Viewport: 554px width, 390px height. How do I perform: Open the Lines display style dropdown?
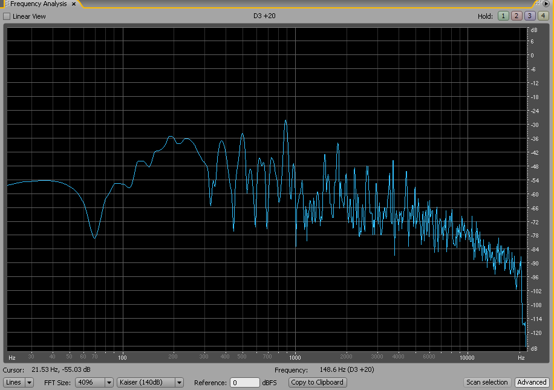29,382
